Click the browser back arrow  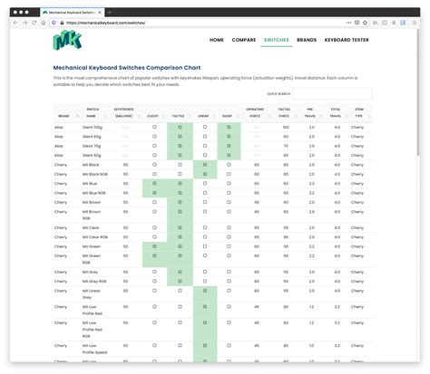coord(15,23)
